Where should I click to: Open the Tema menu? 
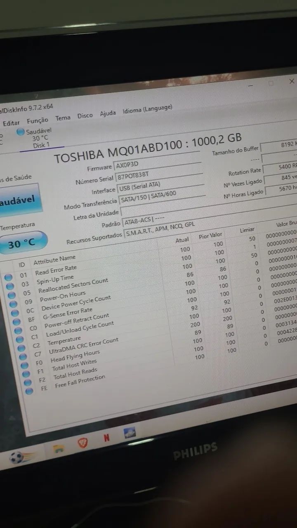pos(63,118)
